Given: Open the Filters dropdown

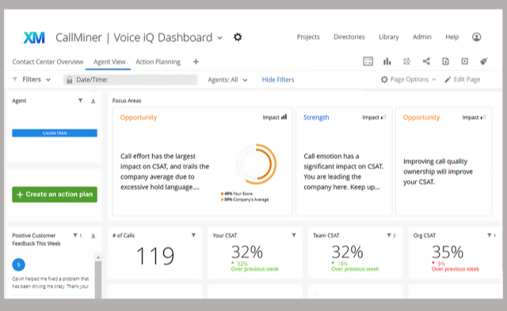Looking at the screenshot, I should coord(32,79).
